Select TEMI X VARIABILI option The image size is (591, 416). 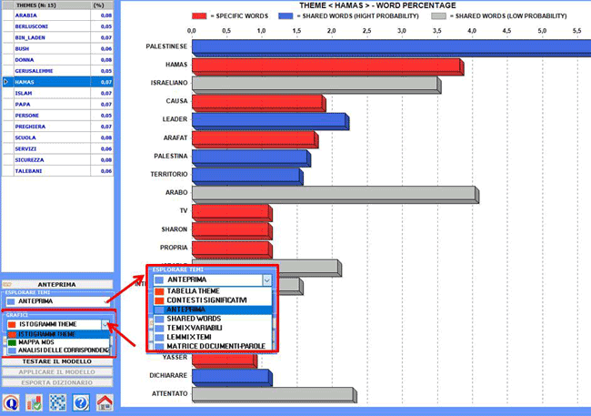(x=213, y=328)
